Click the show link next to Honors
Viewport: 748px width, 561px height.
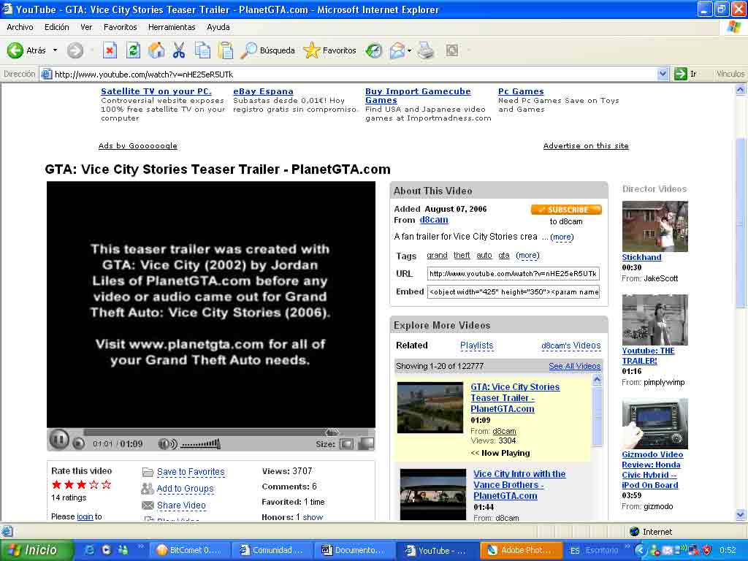click(313, 516)
